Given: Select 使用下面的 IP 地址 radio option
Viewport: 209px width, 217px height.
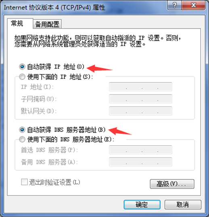Looking at the screenshot, I should 22,77.
